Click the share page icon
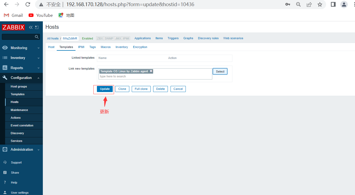Screen dimensions: 355x195 point(309,5)
